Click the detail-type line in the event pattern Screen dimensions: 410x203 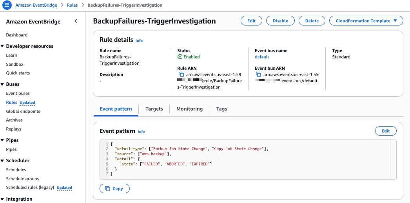point(192,149)
